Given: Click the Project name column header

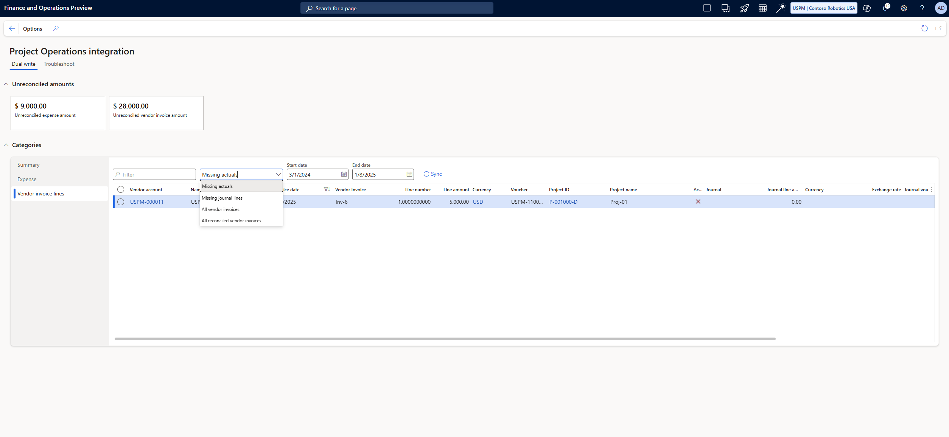Looking at the screenshot, I should pyautogui.click(x=623, y=190).
